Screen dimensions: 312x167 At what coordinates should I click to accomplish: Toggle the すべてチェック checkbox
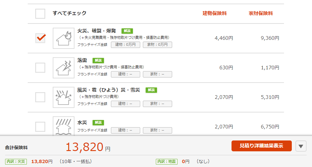(x=40, y=14)
